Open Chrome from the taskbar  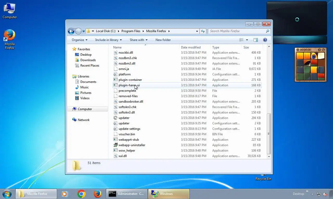point(81,194)
